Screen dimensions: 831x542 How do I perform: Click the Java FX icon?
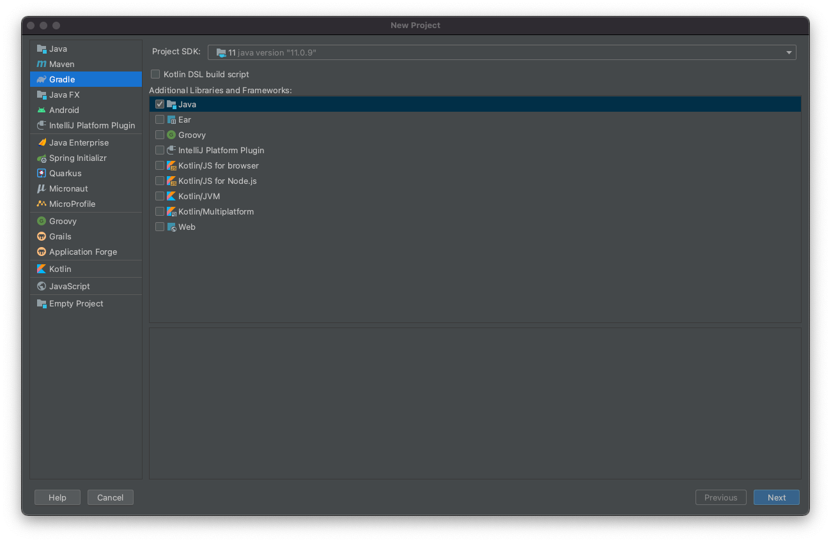(x=42, y=94)
